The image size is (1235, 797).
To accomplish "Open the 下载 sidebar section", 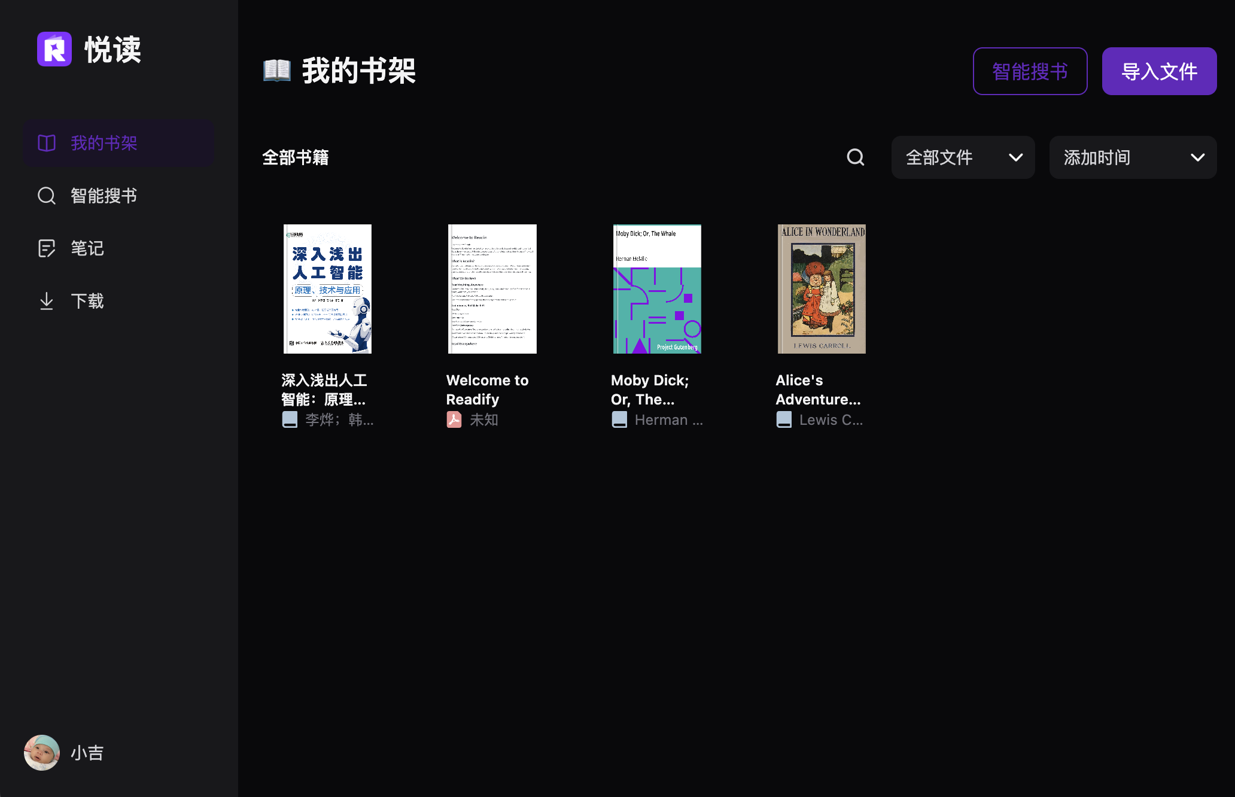I will (x=87, y=301).
